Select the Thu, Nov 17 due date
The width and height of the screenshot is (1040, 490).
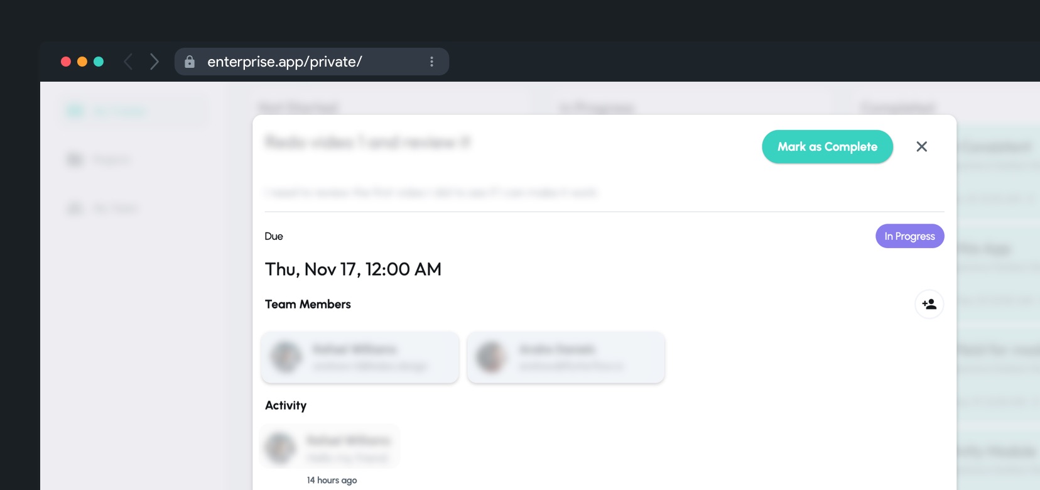353,269
